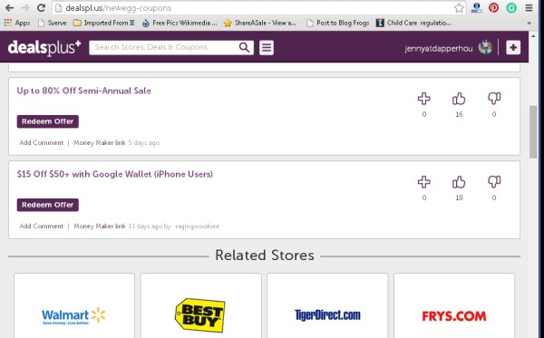Open the Walmart related store card
544x338 pixels.
click(74, 305)
